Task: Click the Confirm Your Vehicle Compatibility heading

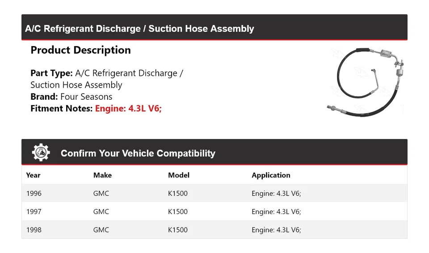Action: [138, 153]
